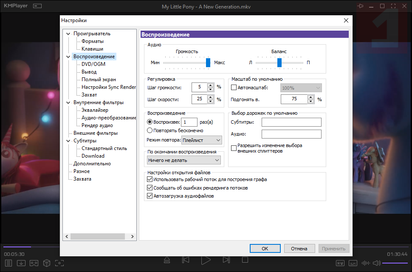This screenshot has height=272, width=412.
Task: Open the playlist icon in KMPlayer bar
Action: click(x=8, y=263)
